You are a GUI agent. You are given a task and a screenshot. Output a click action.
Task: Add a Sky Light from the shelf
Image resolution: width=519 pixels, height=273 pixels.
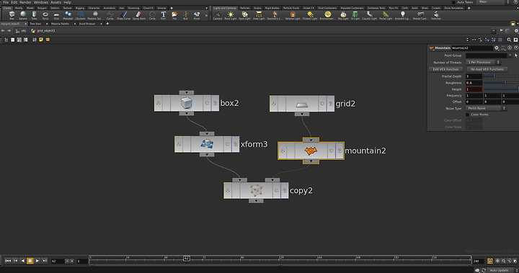click(343, 15)
